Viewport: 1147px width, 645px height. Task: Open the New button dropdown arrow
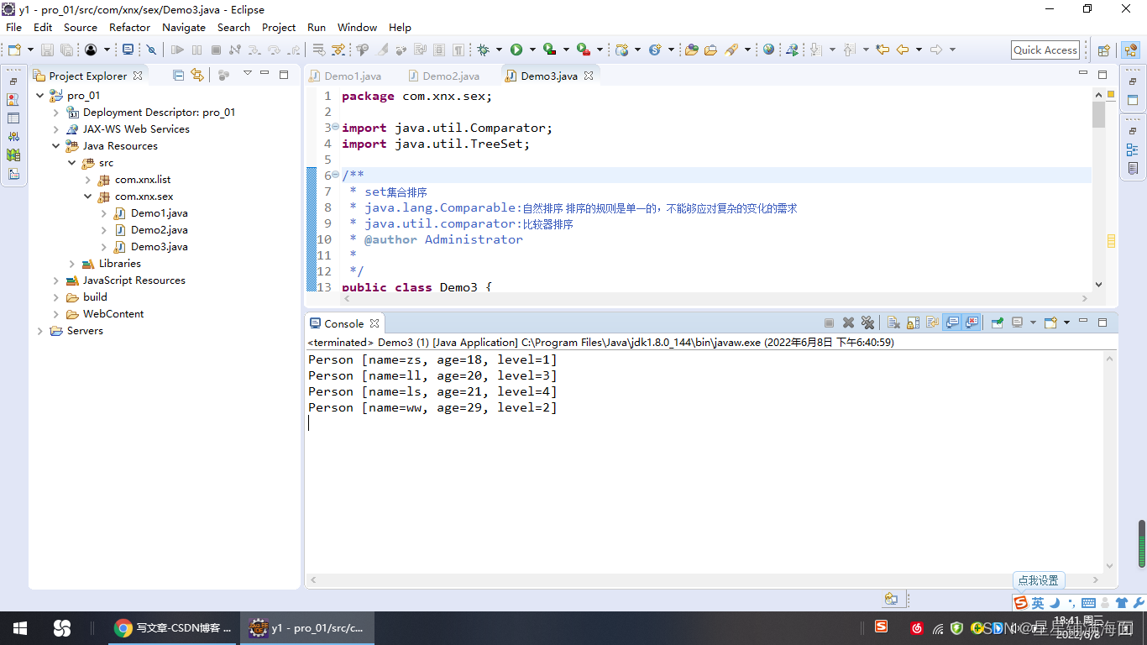[30, 50]
